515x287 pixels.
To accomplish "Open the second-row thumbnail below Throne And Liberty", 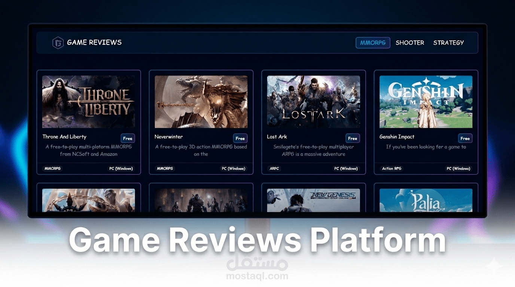I will pos(89,200).
